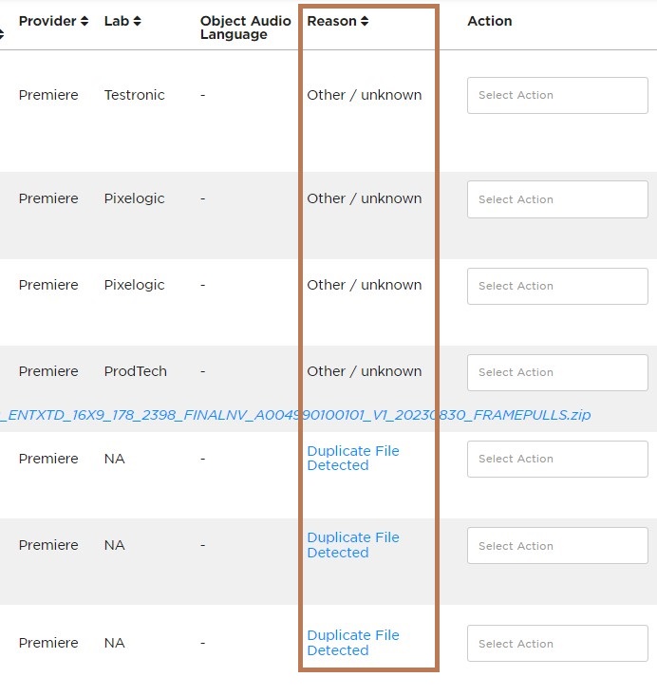Click first Duplicate File Detected link
This screenshot has width=657, height=696.
[353, 458]
